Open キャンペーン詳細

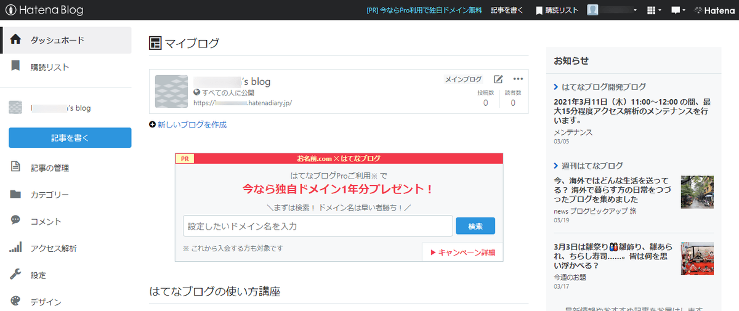pos(462,252)
